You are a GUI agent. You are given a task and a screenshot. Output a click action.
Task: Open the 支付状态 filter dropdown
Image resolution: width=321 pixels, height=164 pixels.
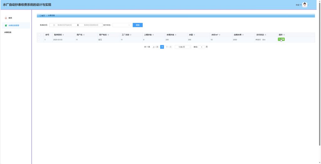click(x=122, y=25)
